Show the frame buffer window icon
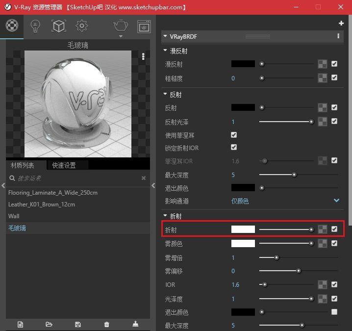This screenshot has width=352, height=331. pyautogui.click(x=144, y=26)
